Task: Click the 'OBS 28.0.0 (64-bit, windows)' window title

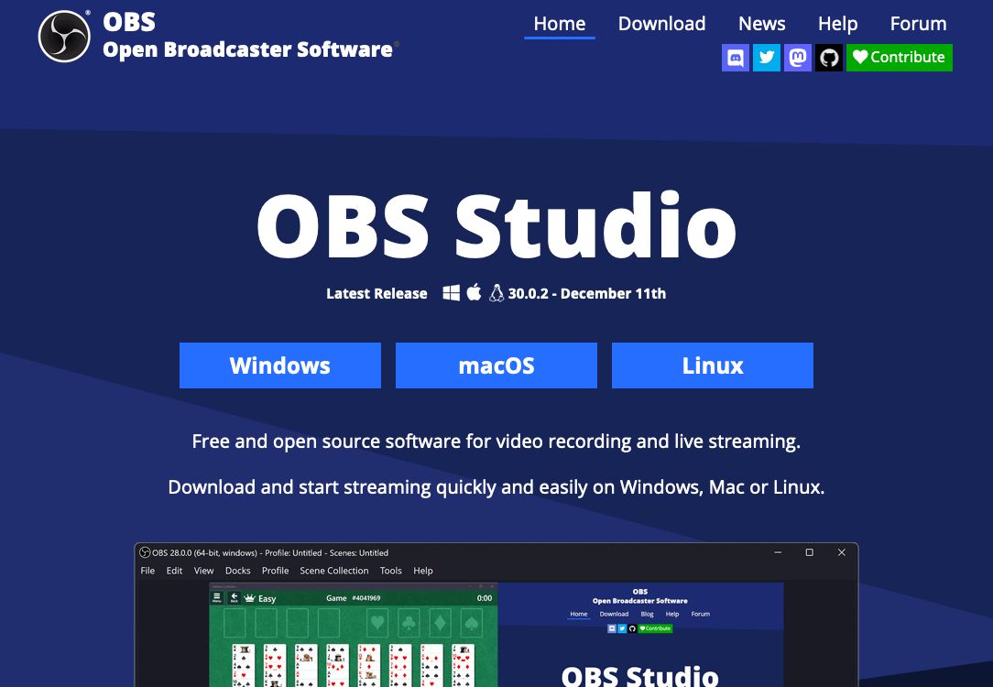Action: (x=270, y=552)
